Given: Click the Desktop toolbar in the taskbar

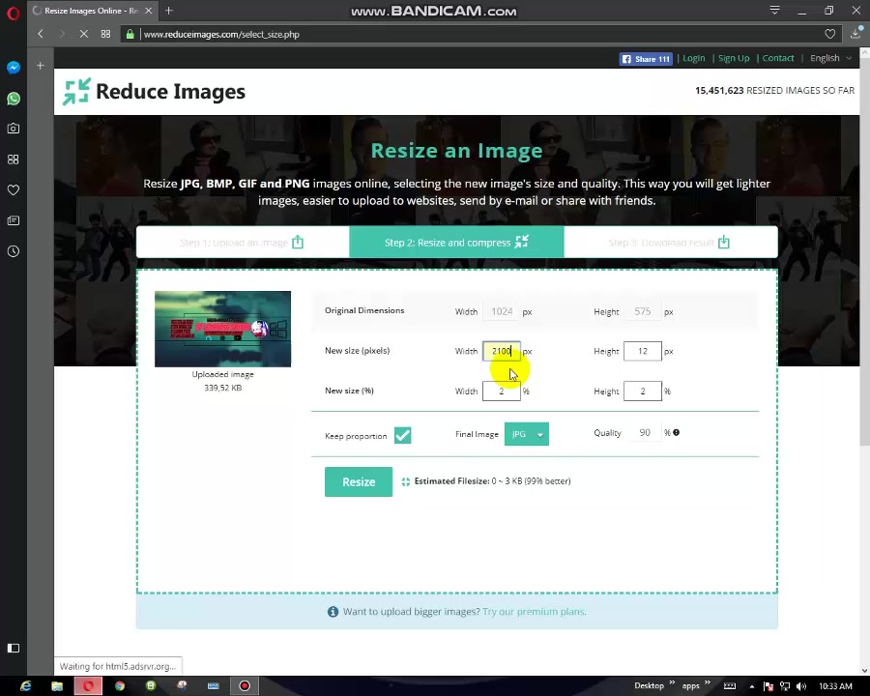Looking at the screenshot, I should click(649, 685).
